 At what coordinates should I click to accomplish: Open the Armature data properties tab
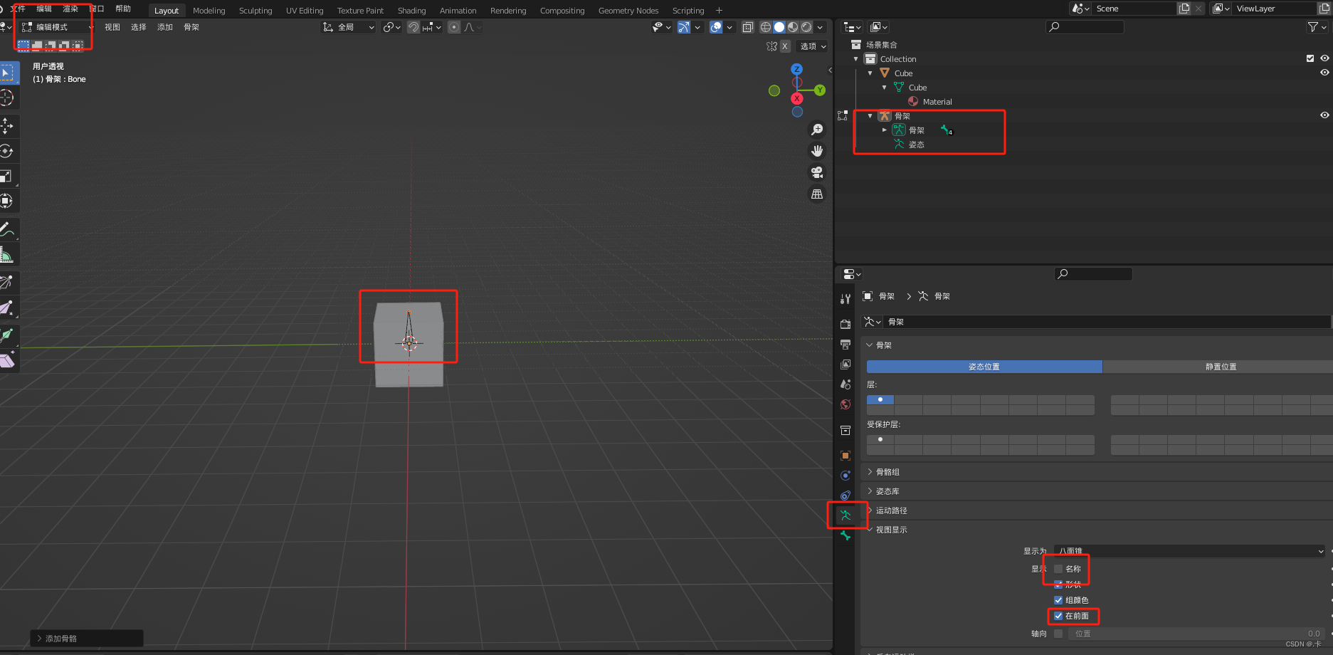click(x=845, y=515)
